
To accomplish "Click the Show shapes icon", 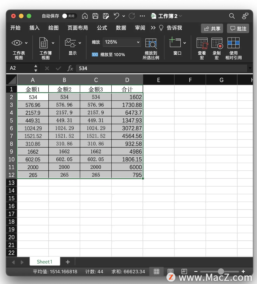I will click(70, 43).
